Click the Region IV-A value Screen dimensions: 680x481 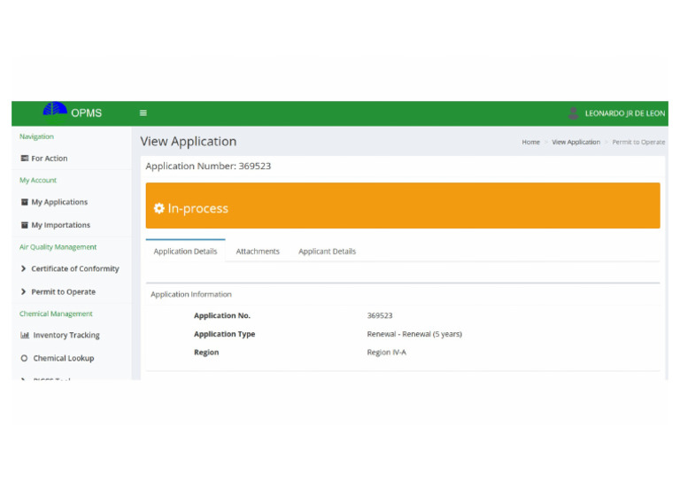(x=386, y=353)
